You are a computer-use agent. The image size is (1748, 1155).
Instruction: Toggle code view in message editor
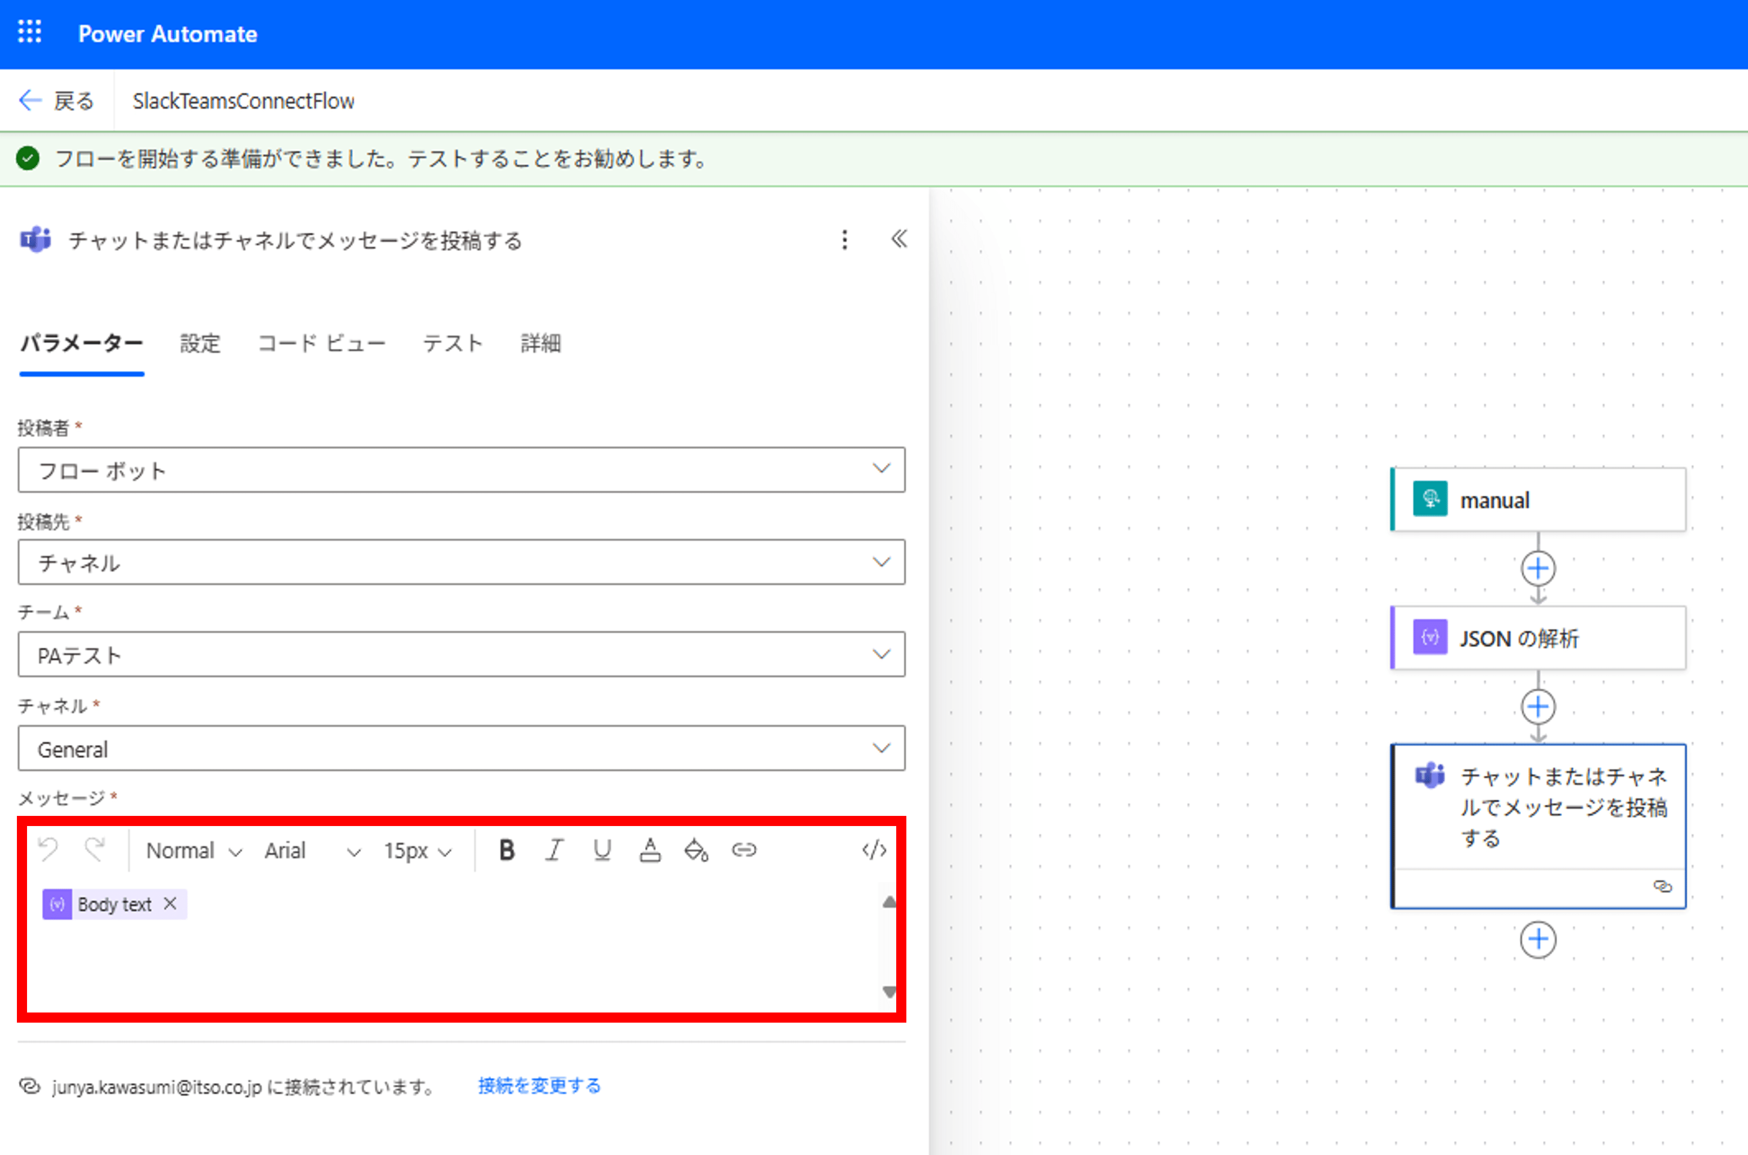[874, 850]
